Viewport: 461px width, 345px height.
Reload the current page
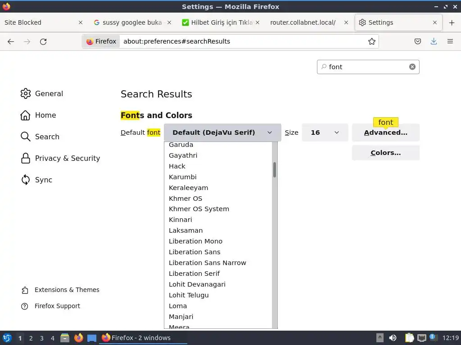[x=43, y=42]
